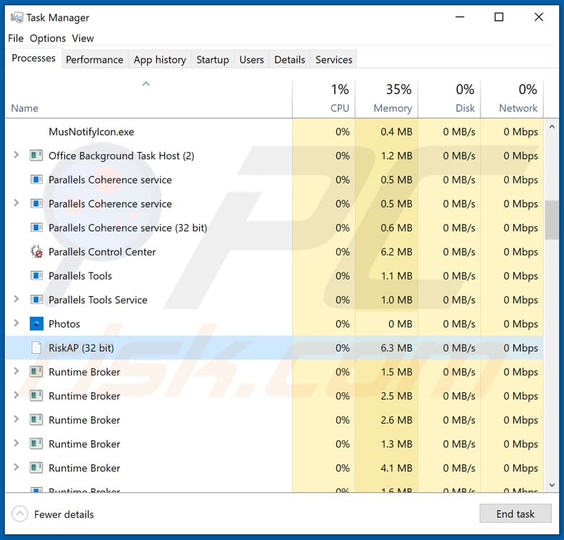Click the Fewer details link
The width and height of the screenshot is (564, 540).
click(x=64, y=514)
